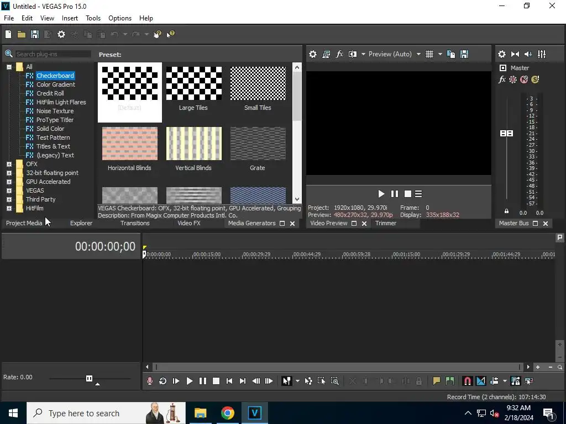Click the preview overlays grid icon
Viewport: 566px width, 424px height.
click(x=429, y=54)
